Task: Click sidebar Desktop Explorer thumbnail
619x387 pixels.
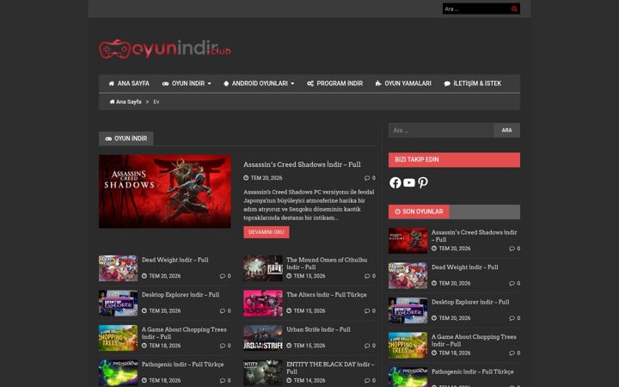Action: coord(408,310)
